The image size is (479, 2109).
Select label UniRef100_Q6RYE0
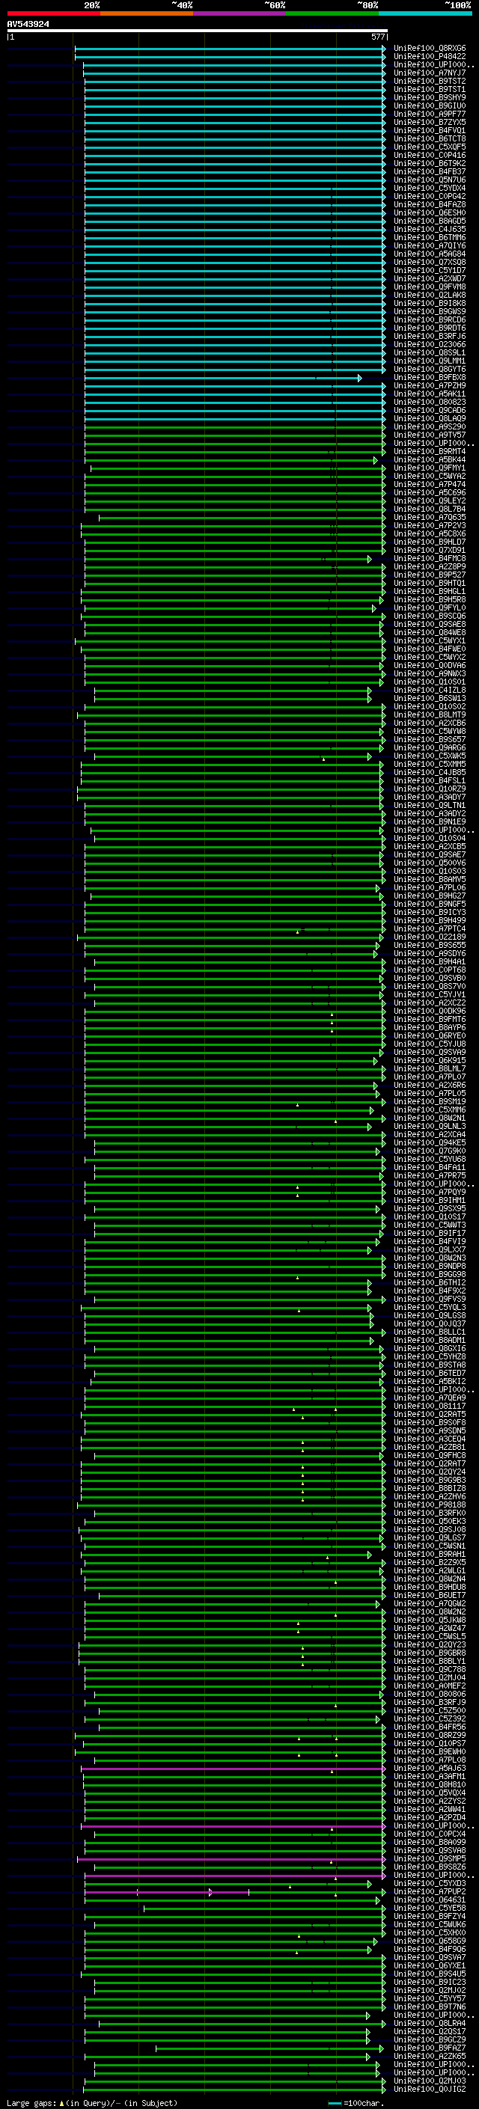(x=430, y=1035)
